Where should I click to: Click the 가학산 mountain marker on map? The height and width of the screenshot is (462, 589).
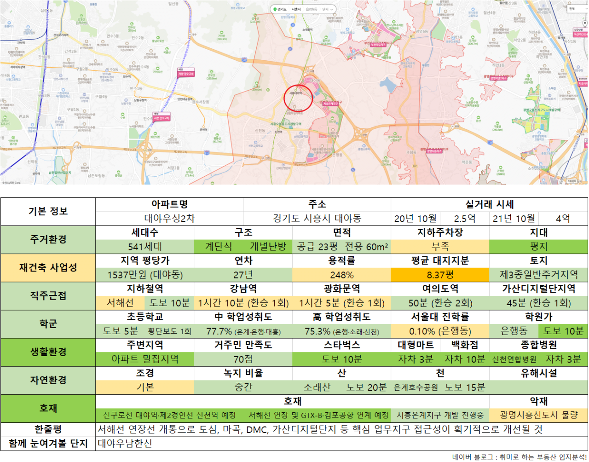tap(500, 171)
